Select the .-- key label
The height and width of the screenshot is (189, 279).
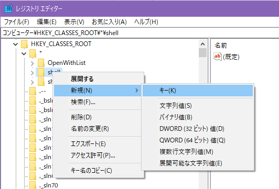click(x=42, y=91)
